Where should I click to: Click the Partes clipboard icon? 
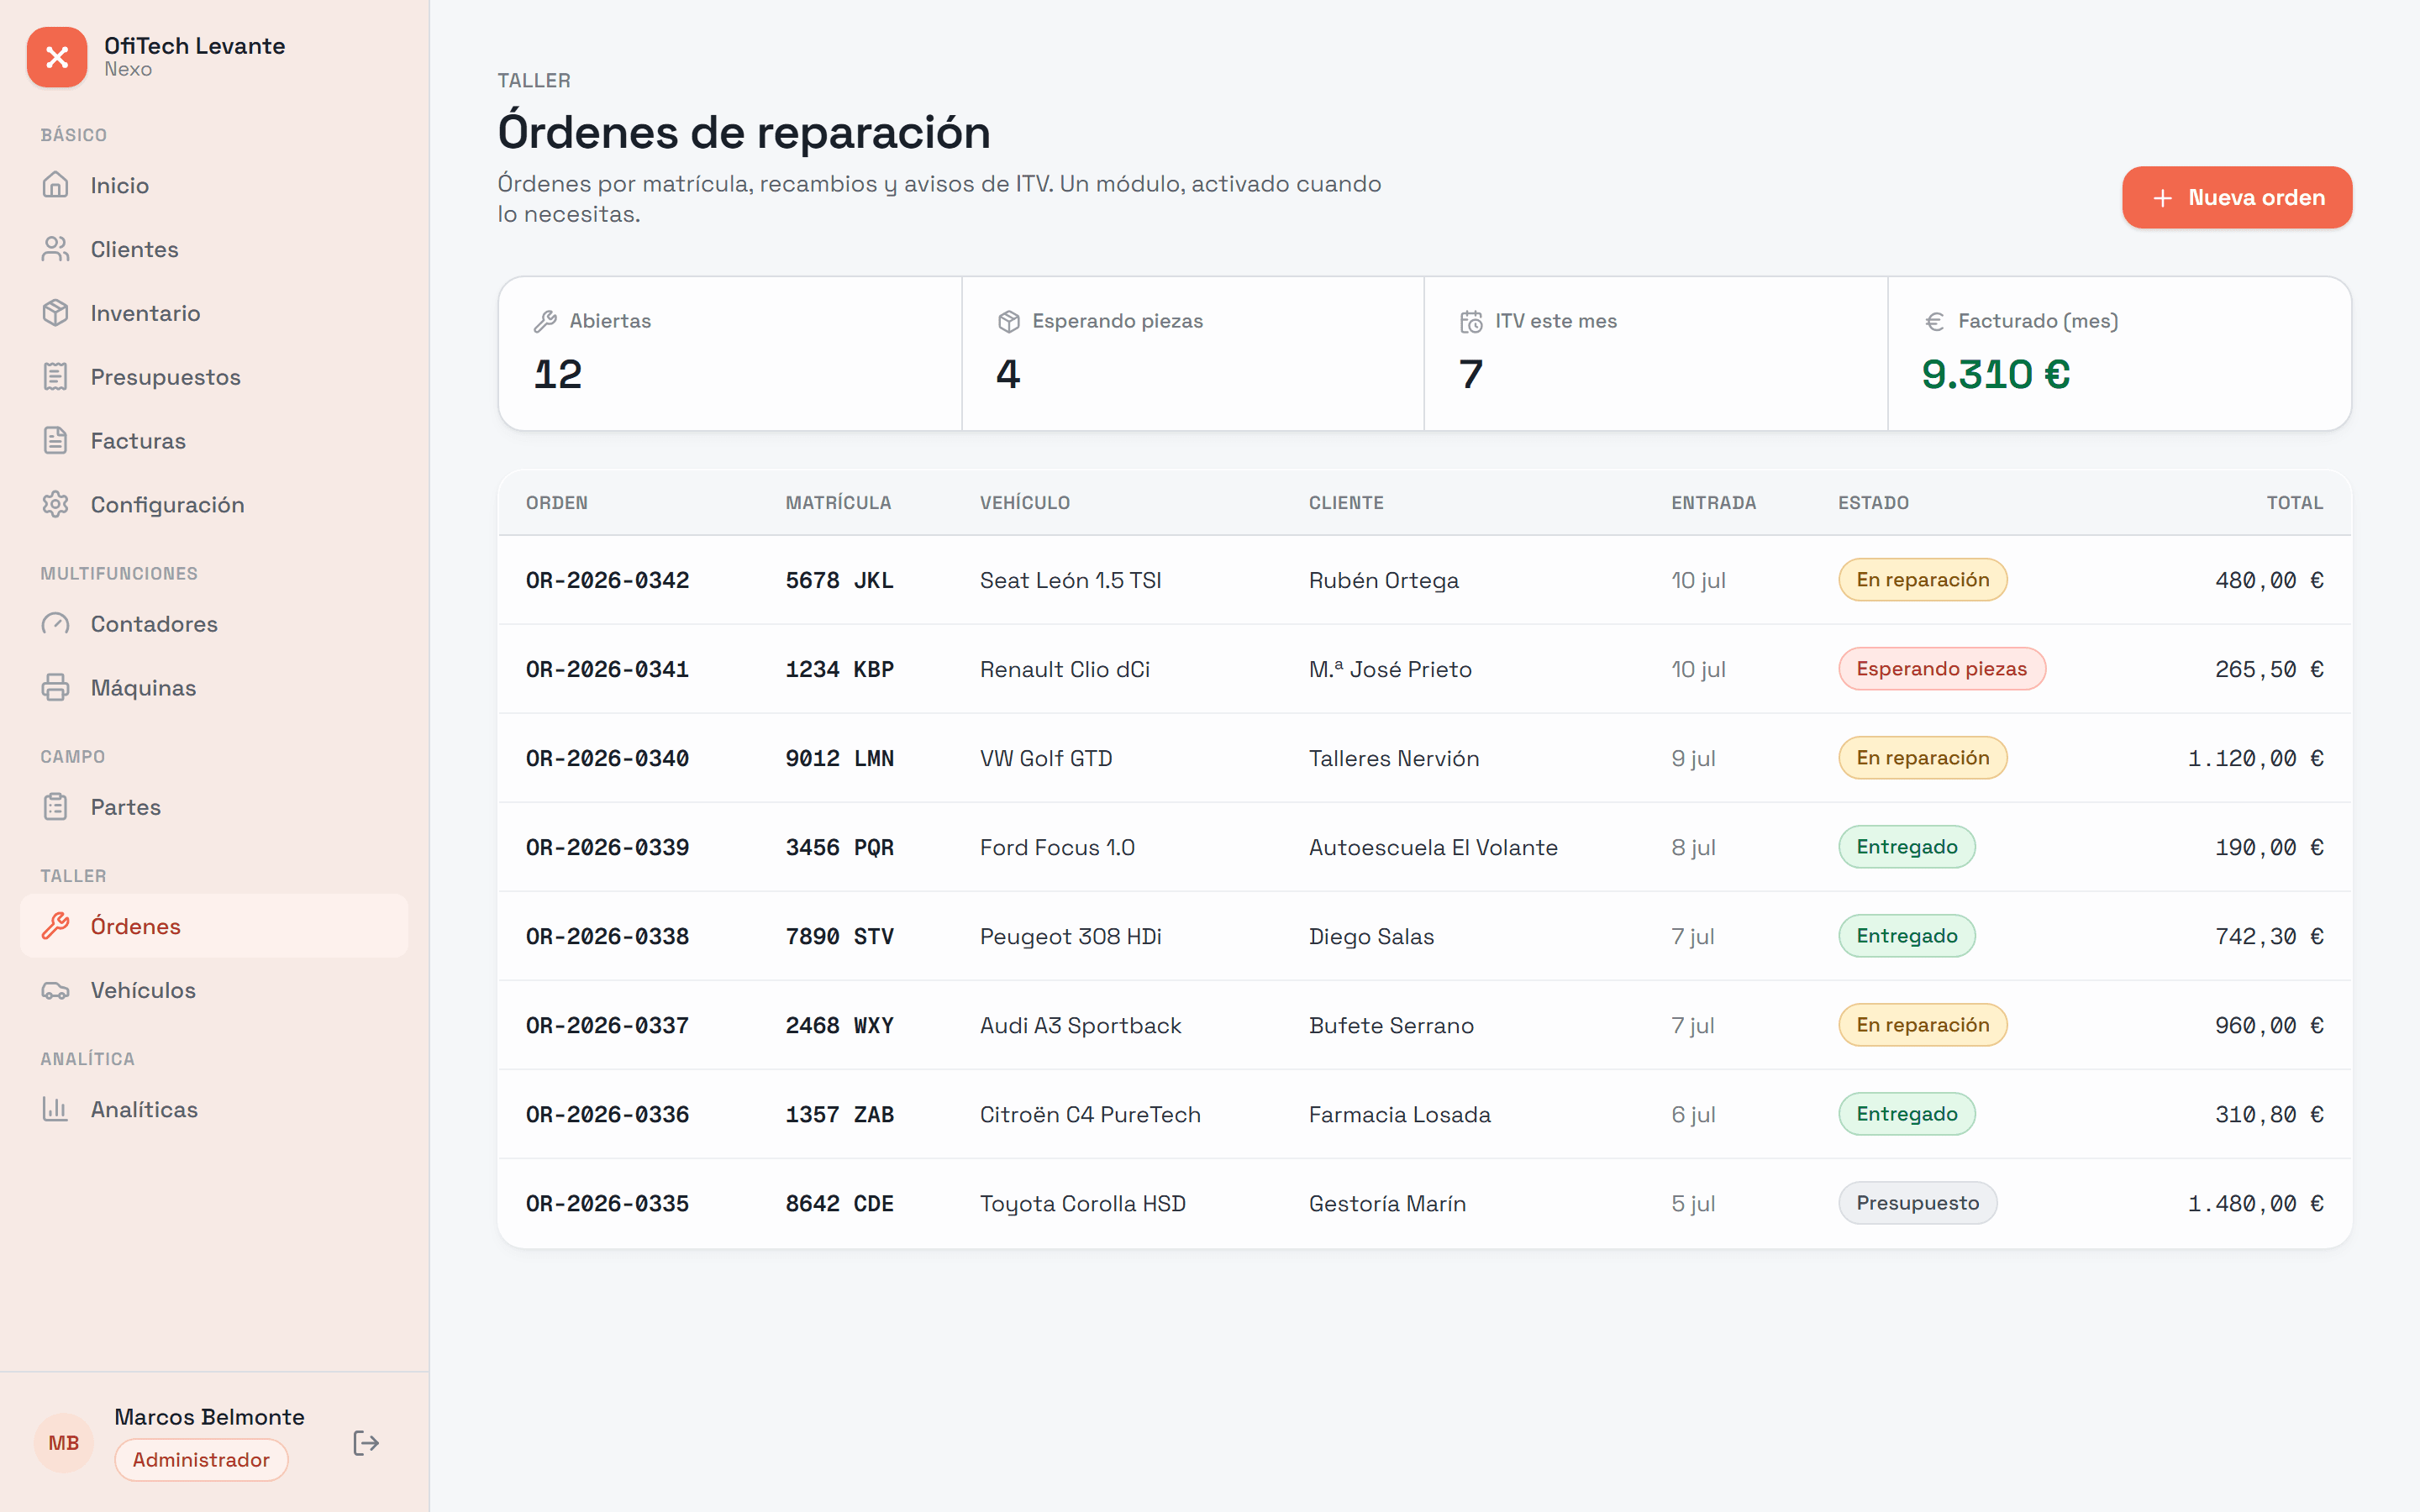pos(56,807)
